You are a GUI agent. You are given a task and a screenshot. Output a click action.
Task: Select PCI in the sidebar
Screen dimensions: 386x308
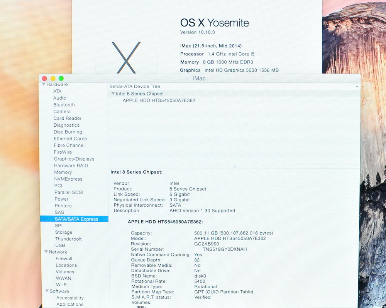point(58,186)
